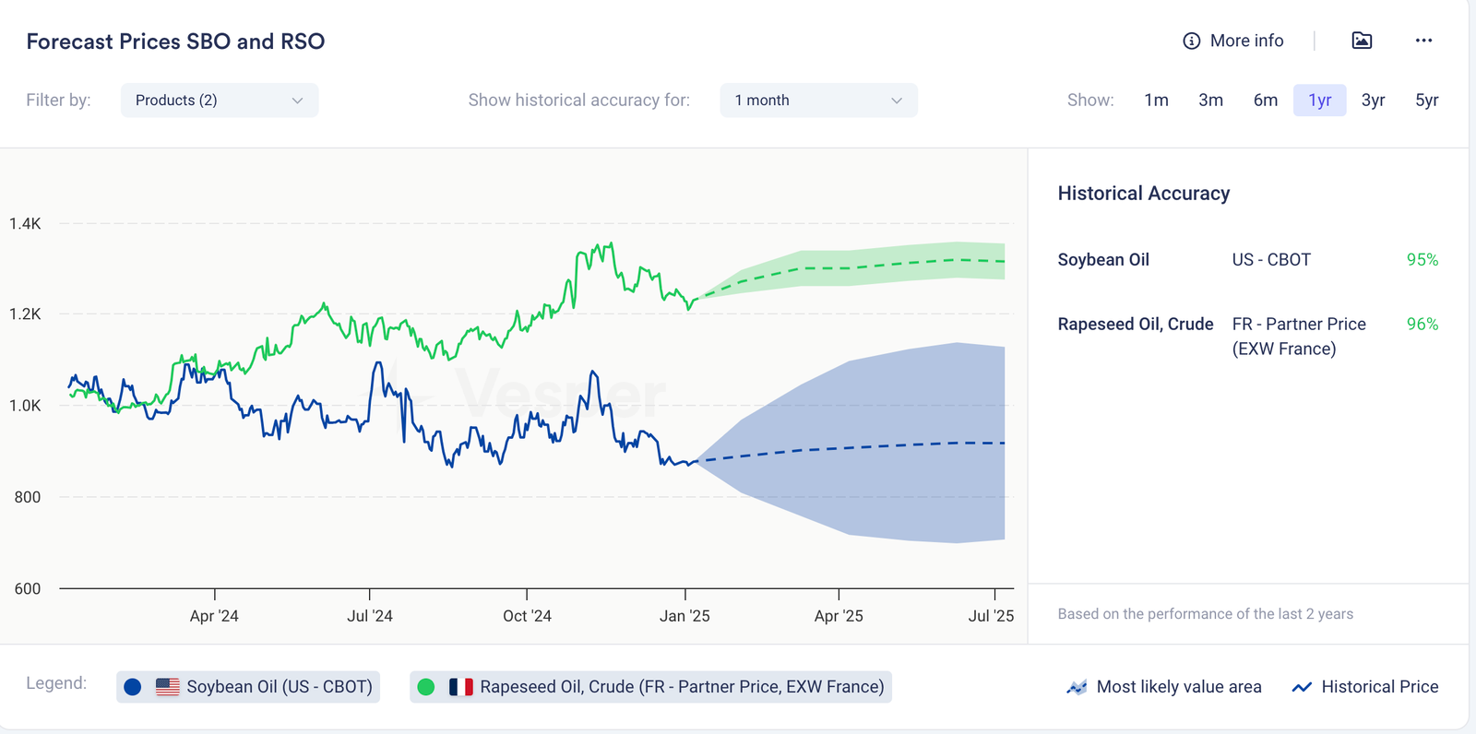Screen dimensions: 1476x734
Task: Click the blue Soybean Oil color dot
Action: point(133,687)
